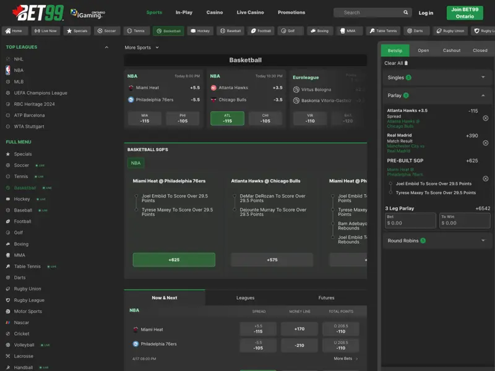Select Specials star icon in Full Menu

(8, 154)
